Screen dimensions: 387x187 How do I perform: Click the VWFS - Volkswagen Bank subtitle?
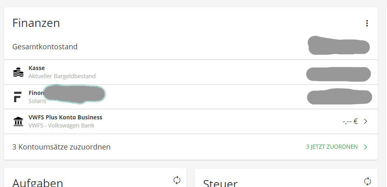pyautogui.click(x=61, y=125)
